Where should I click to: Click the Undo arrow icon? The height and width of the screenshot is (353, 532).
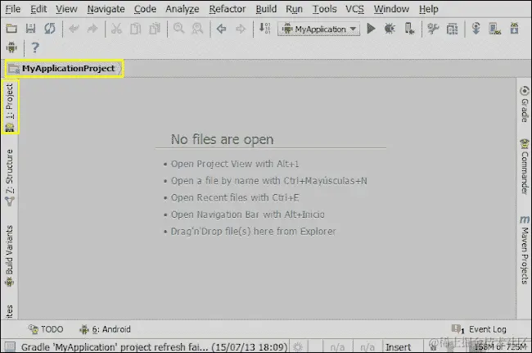tap(74, 29)
